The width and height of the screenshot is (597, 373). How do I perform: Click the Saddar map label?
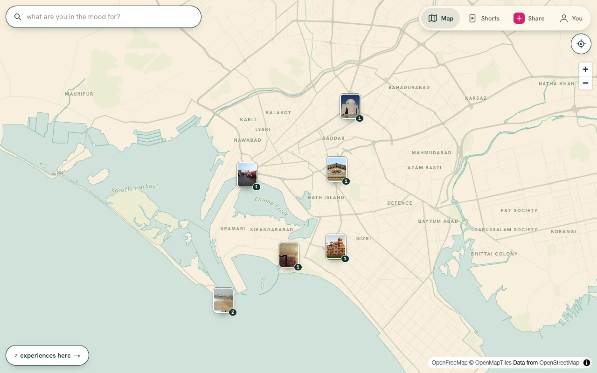[x=333, y=138]
